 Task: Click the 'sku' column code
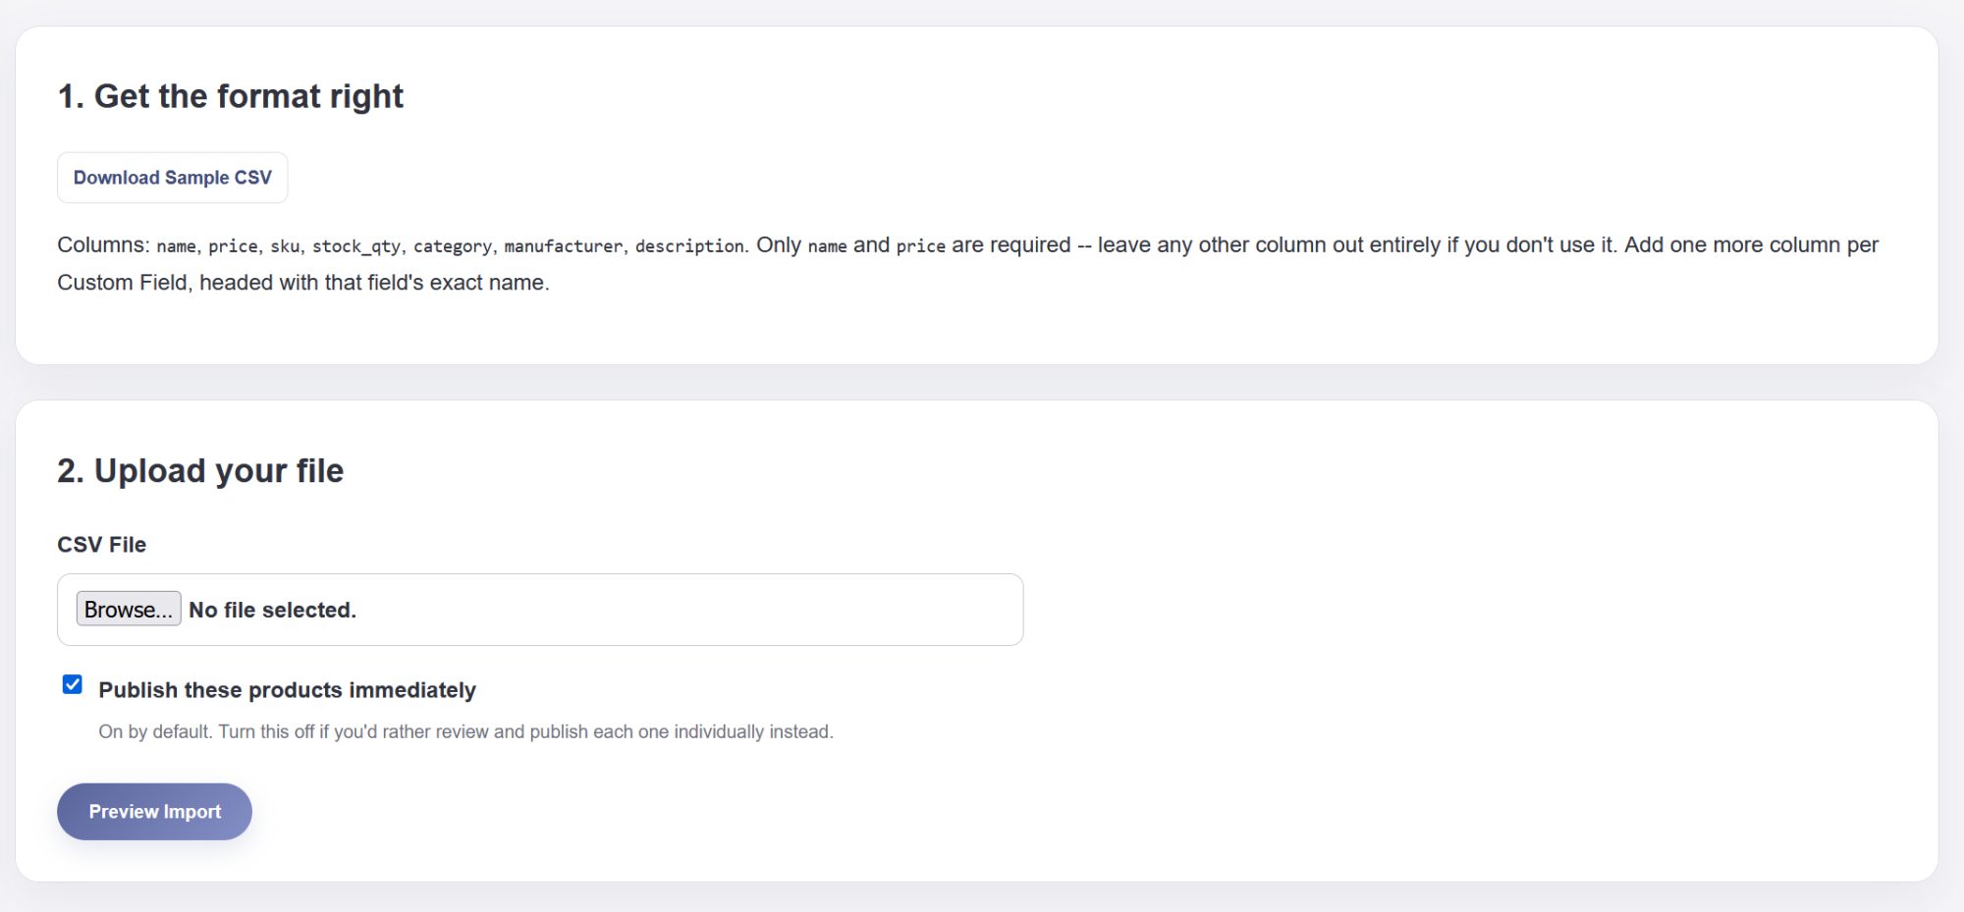click(x=285, y=246)
